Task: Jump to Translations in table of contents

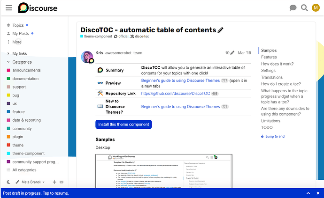Action: coord(272,77)
